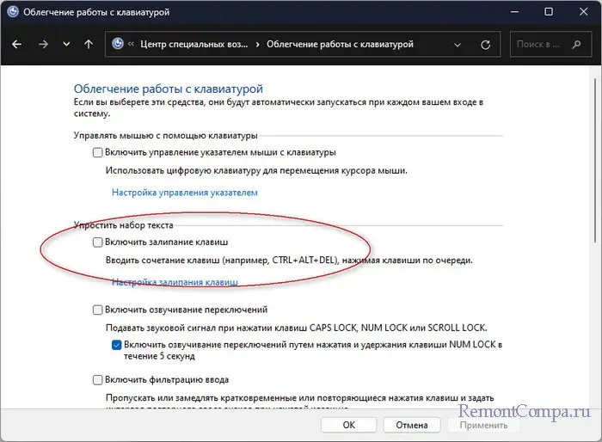This screenshot has height=442, width=602.
Task: Enable mouse pointer control from keyboard checkbox
Action: 97,152
